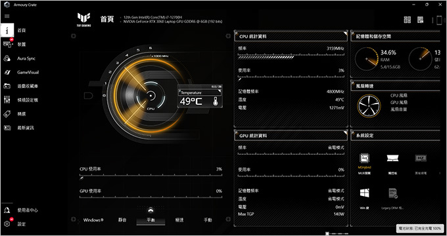Image resolution: width=447 pixels, height=236 pixels.
Task: Click the 5.4/15.6GB RAM text
Action: [390, 67]
